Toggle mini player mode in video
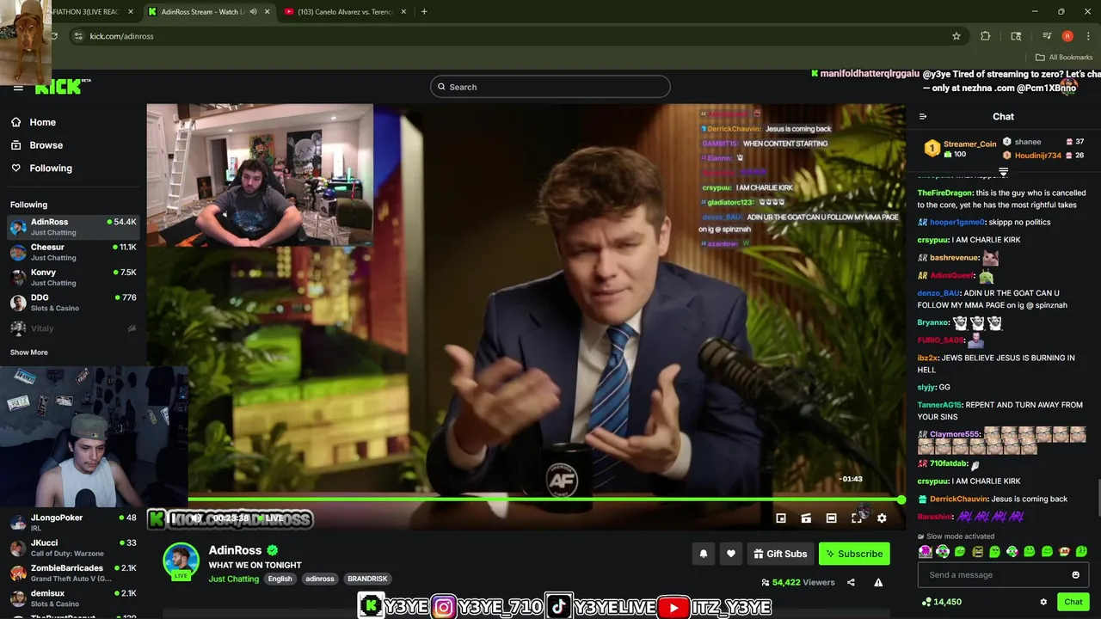 click(x=781, y=518)
